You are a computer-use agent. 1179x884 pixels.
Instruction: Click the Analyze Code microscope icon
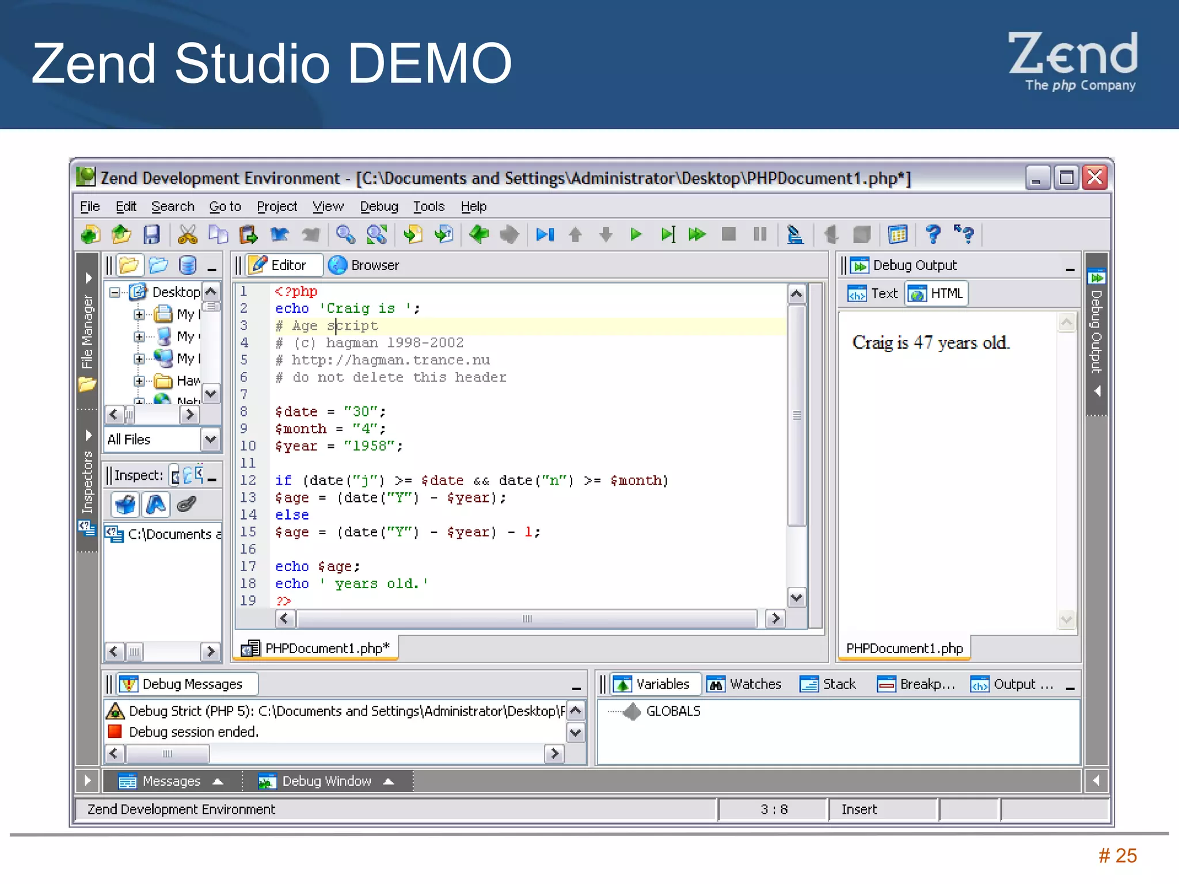795,235
